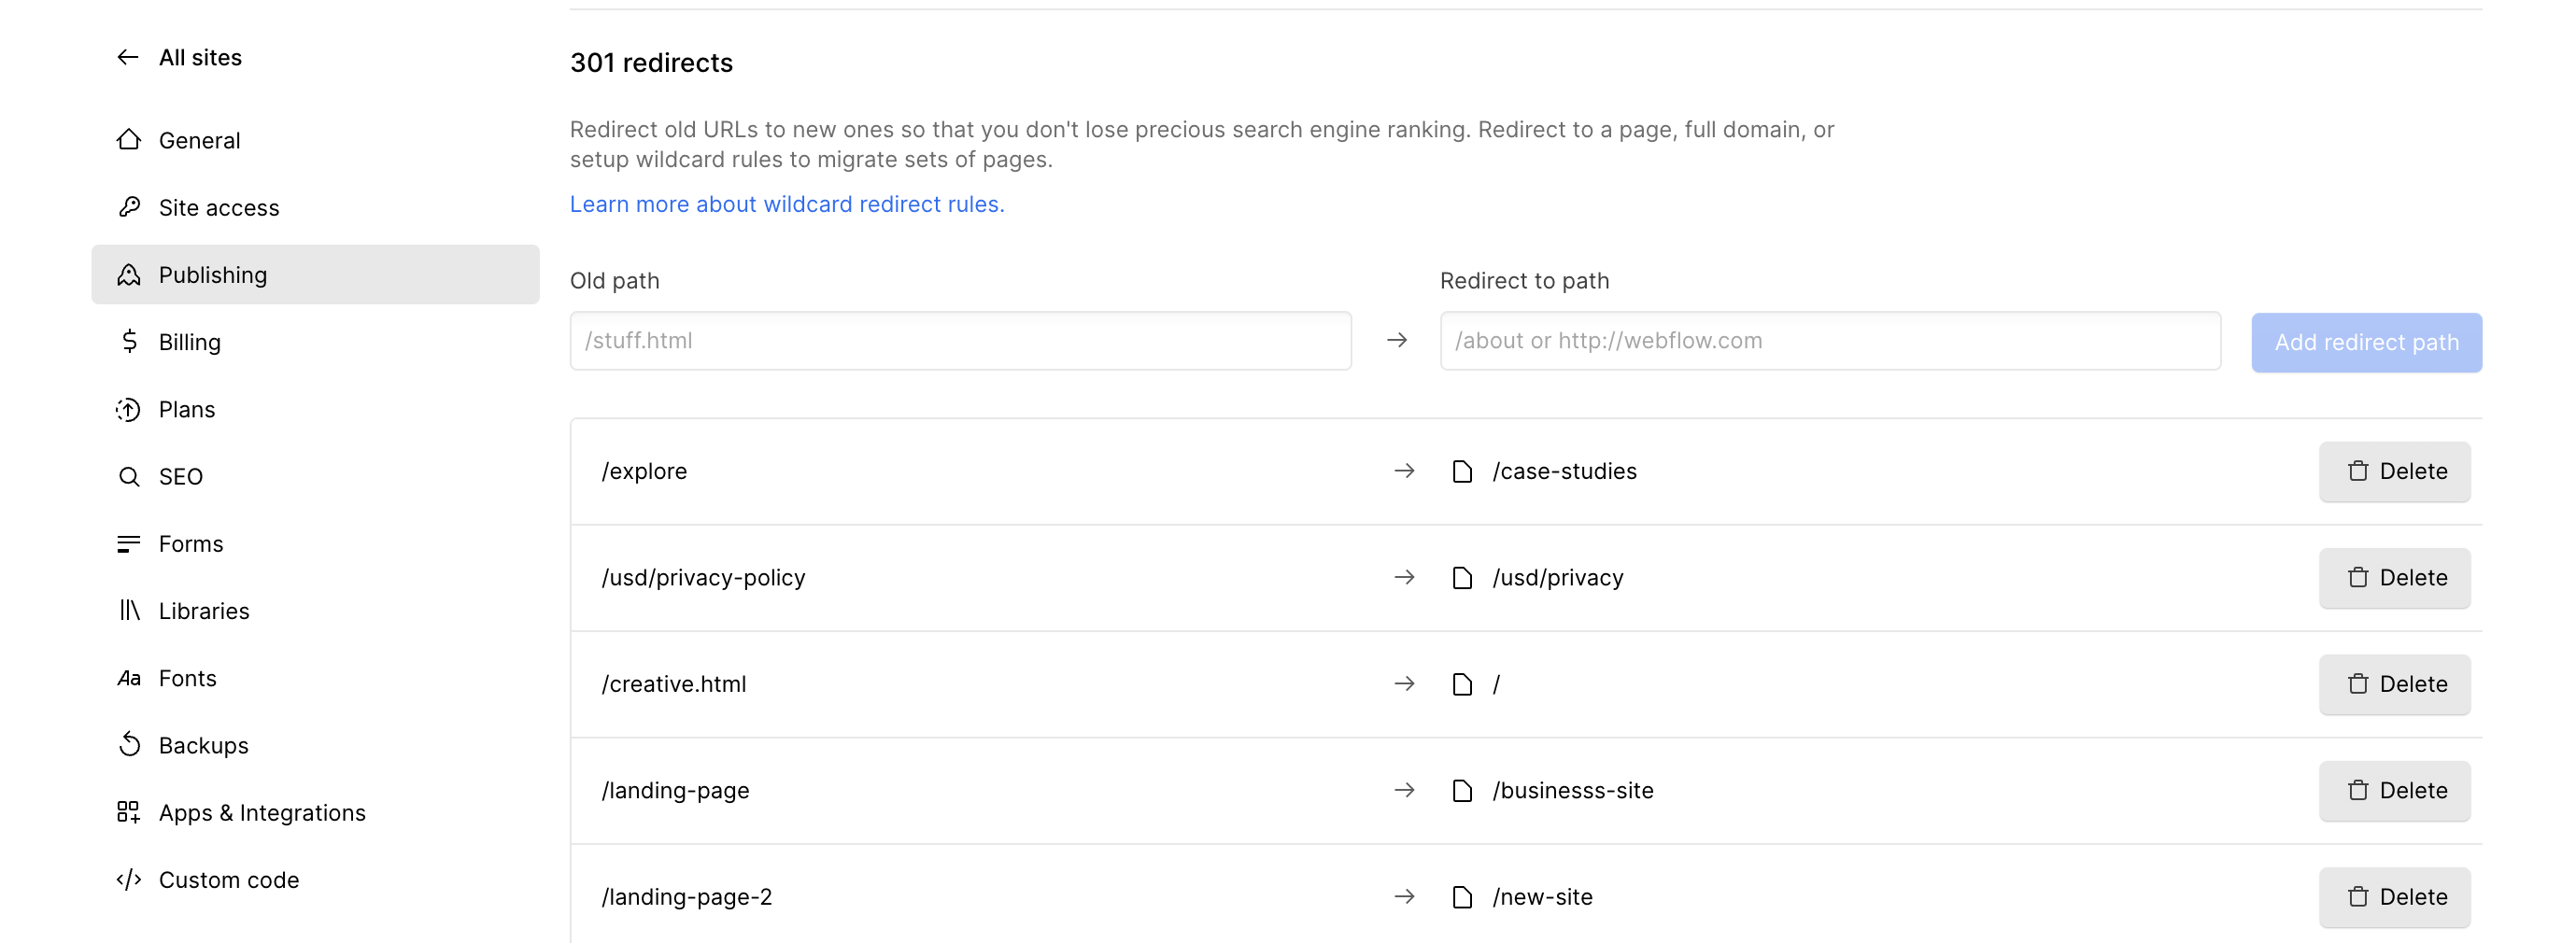
Task: Click the Fonts Aa icon
Action: pos(128,678)
